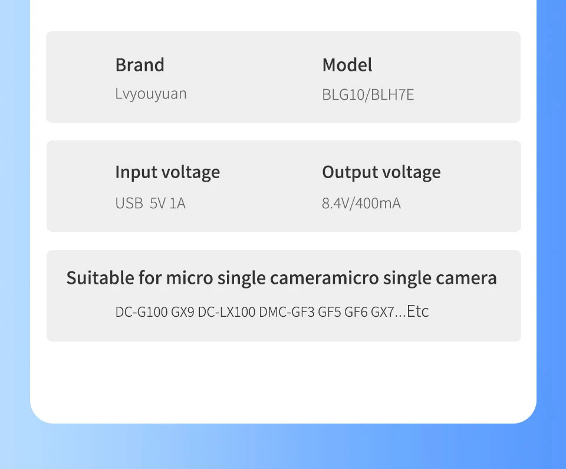Viewport: 566px width, 469px height.
Task: Select the BLG10/BLH7E model text
Action: (368, 94)
